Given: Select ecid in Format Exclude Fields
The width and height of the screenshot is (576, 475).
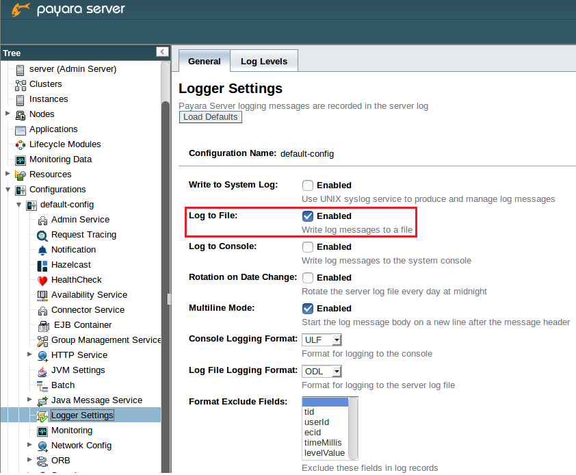Looking at the screenshot, I should (325, 433).
